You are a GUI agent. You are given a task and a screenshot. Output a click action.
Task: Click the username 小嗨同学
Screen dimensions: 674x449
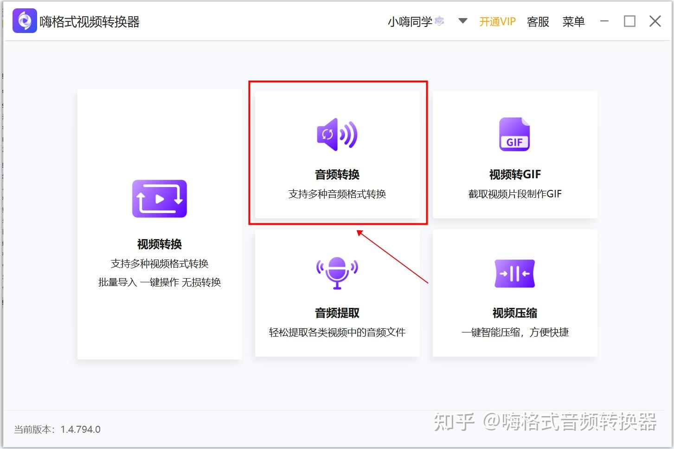[x=411, y=21]
